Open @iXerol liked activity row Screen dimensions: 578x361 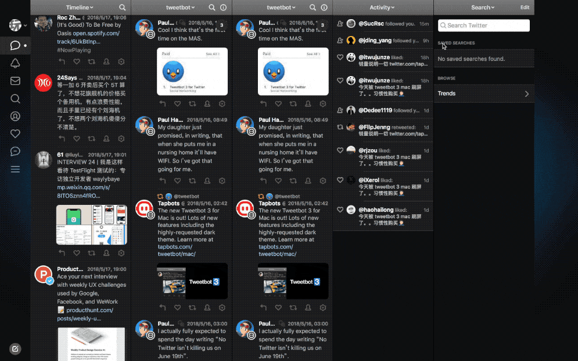[x=383, y=186]
